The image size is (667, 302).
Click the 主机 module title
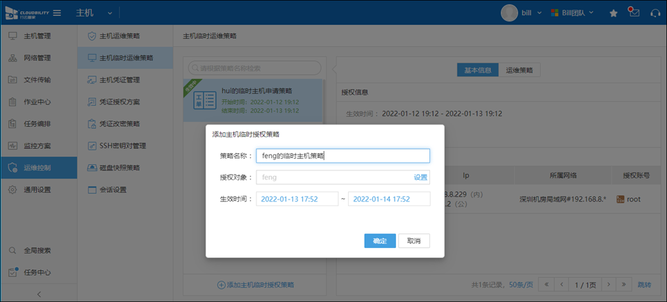[85, 12]
